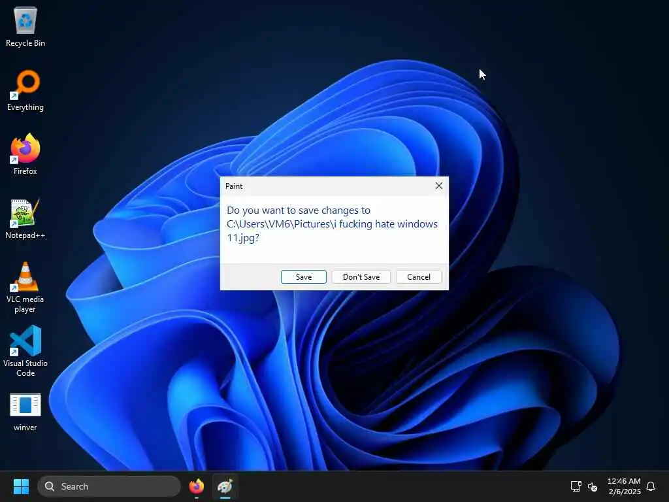The image size is (669, 502).
Task: Select the Recycle Bin desktop icon
Action: (25, 26)
